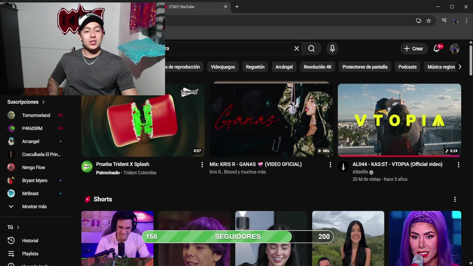Viewport: 473px width, 266px height.
Task: Open AL044 - KAS:ST - VTOPIA title
Action: (398, 164)
